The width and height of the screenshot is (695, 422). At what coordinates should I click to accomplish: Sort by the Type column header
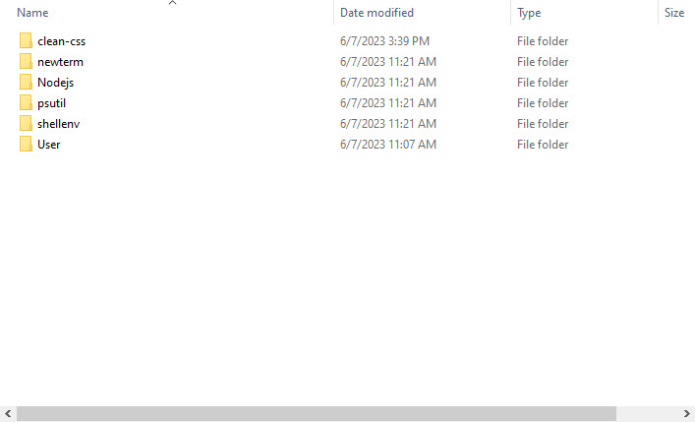tap(529, 14)
